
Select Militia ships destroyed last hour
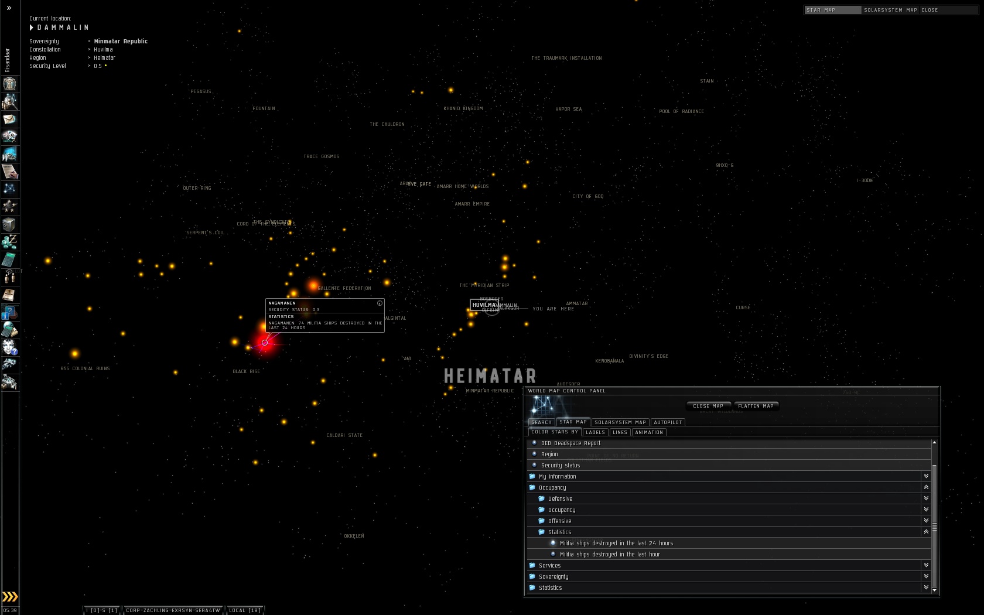click(x=729, y=555)
